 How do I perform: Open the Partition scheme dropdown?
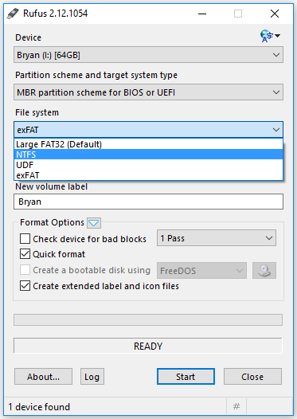click(x=148, y=92)
